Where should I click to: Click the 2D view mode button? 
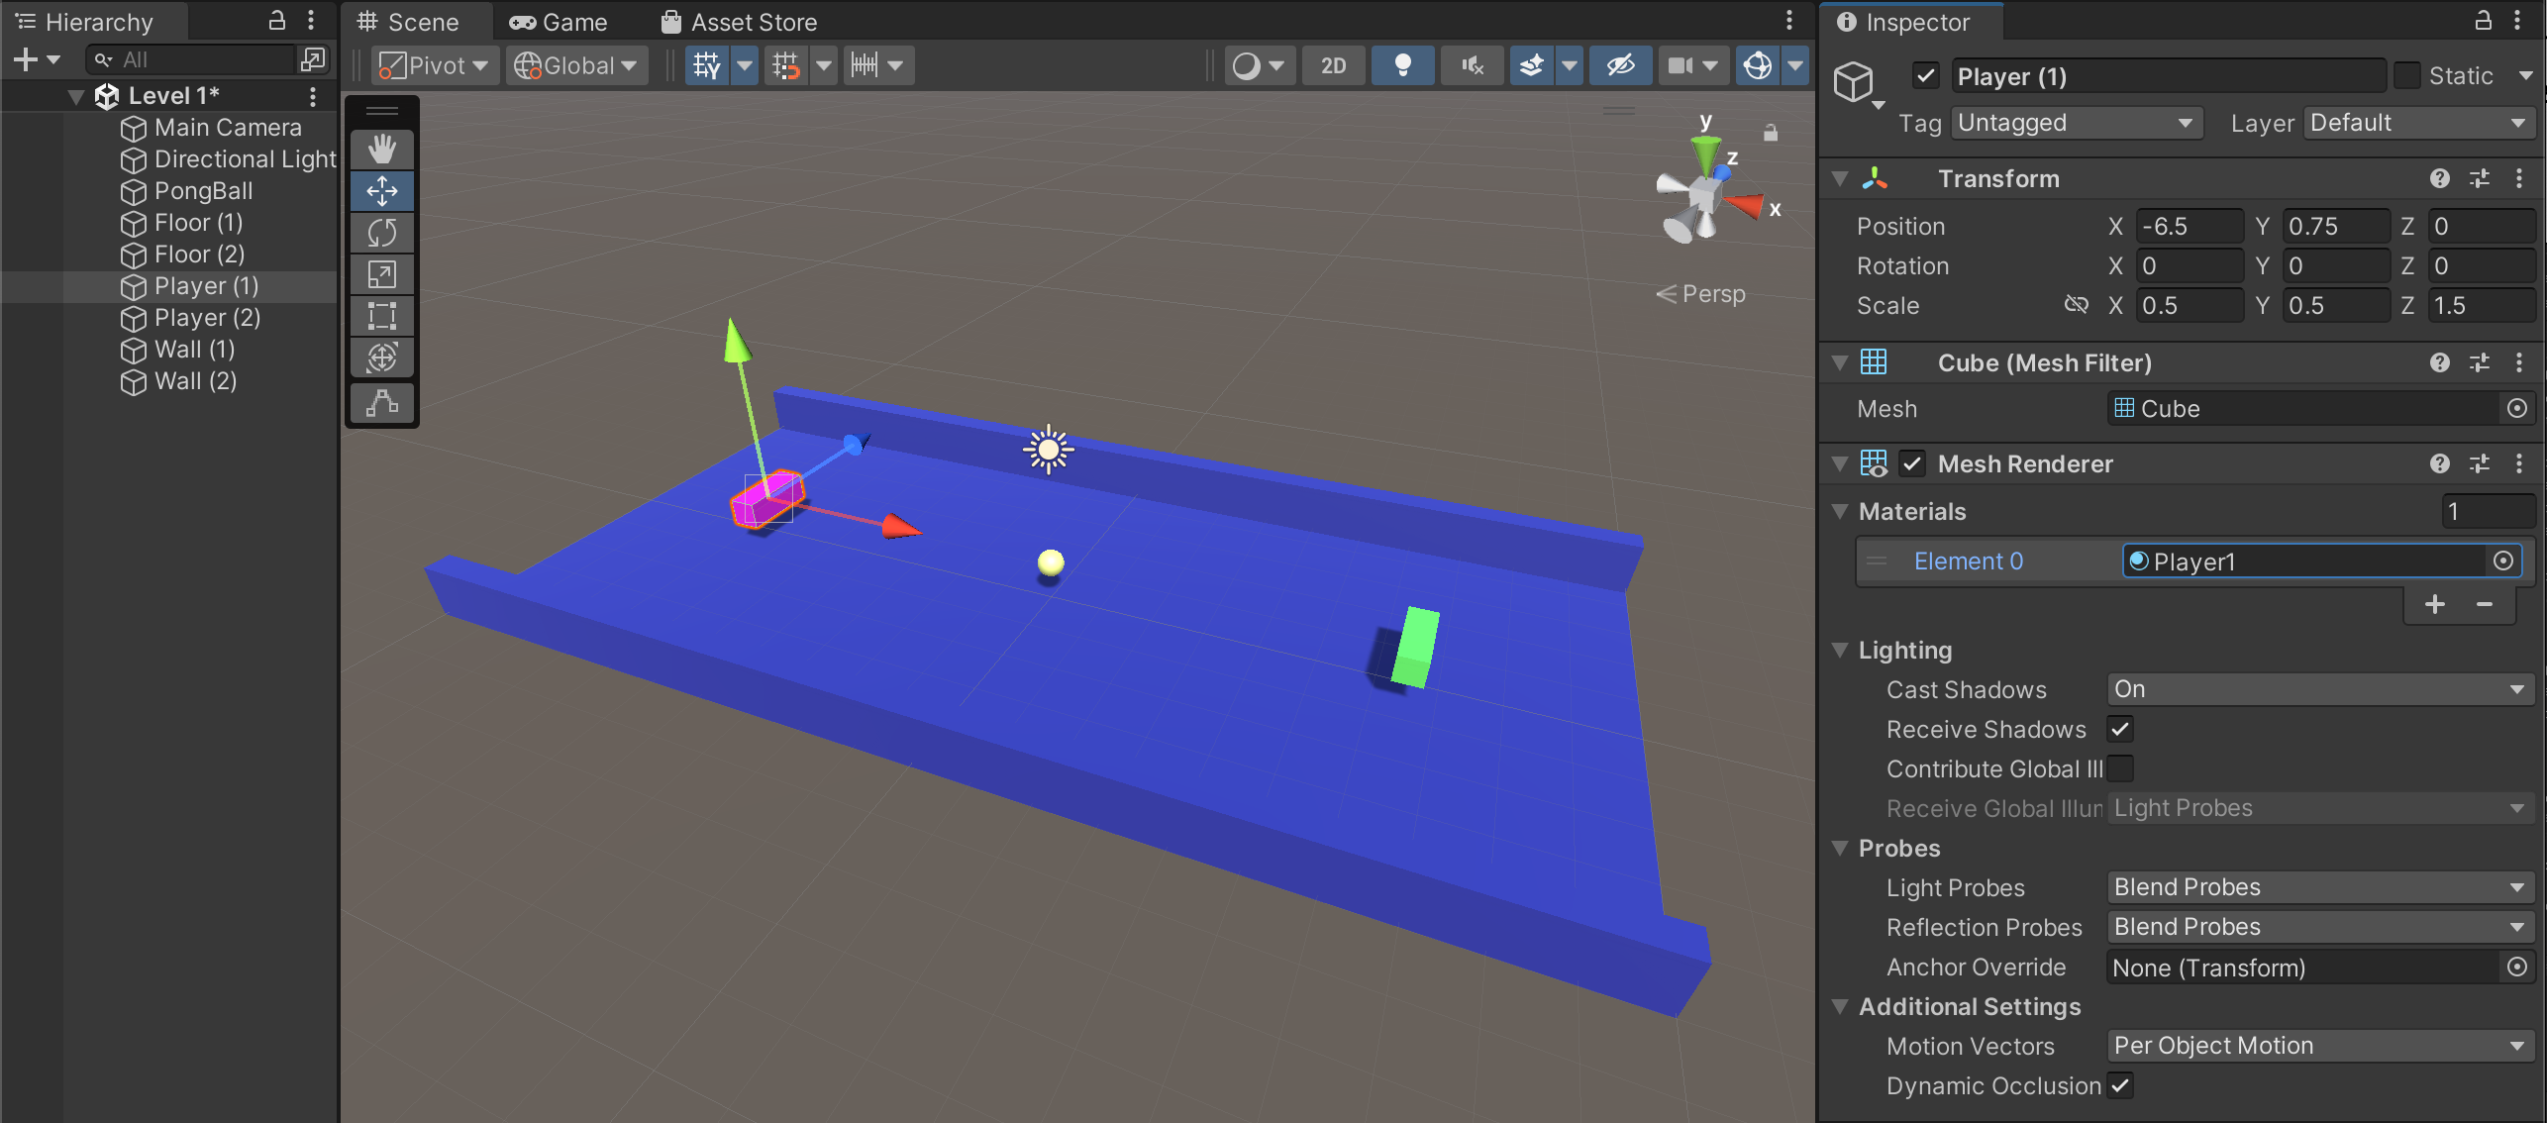1333,65
